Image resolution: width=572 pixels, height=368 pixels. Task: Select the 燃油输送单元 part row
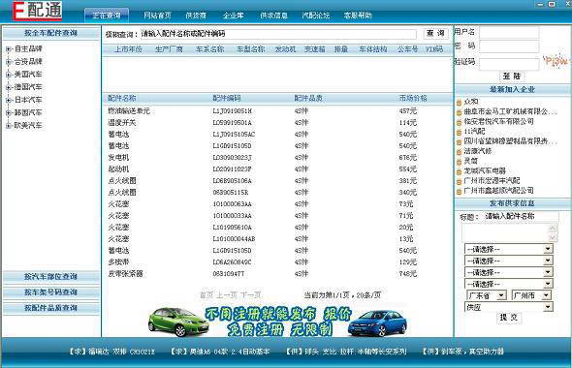click(x=277, y=110)
